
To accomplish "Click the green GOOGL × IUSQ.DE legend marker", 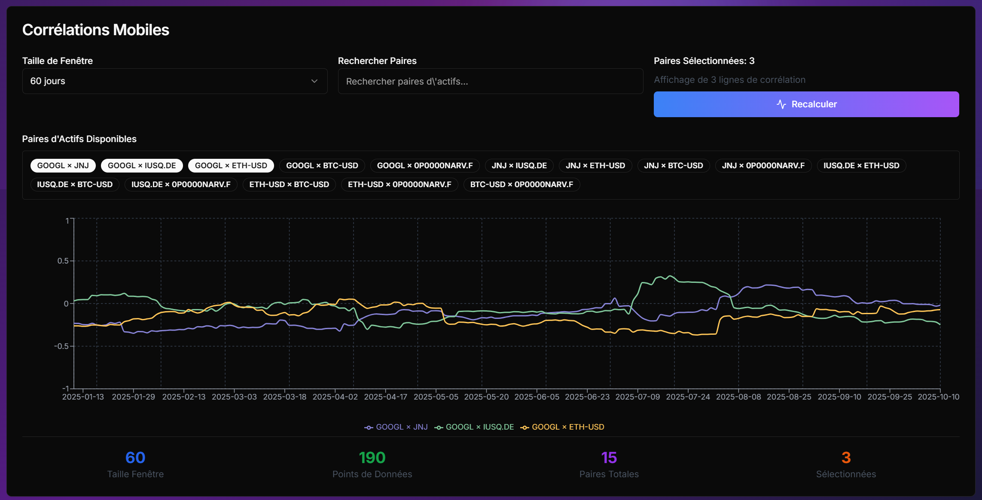I will pos(439,427).
